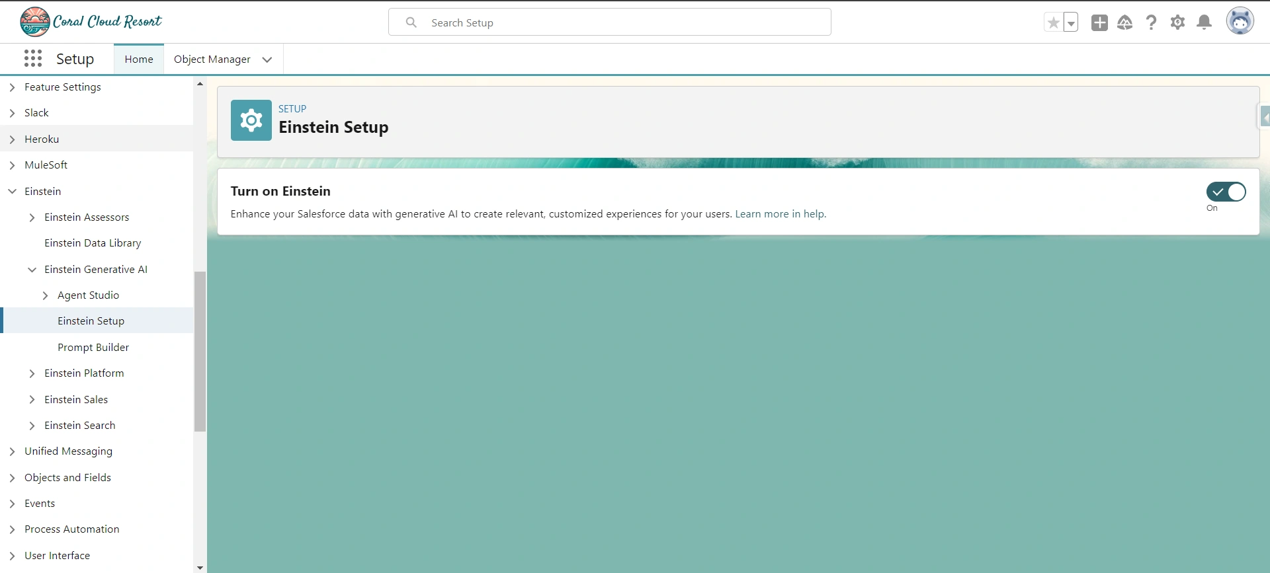
Task: Open the Trailhead guidance icon
Action: coord(1125,22)
